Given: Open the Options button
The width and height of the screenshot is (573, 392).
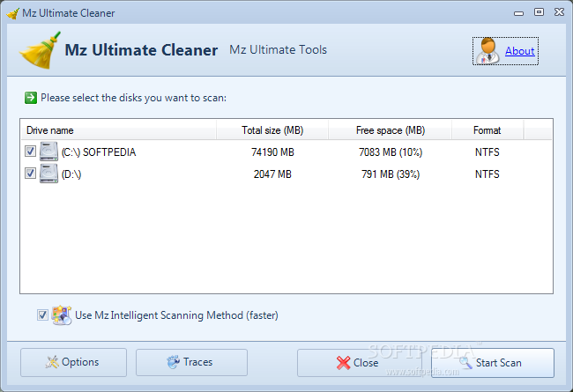Looking at the screenshot, I should click(x=73, y=362).
